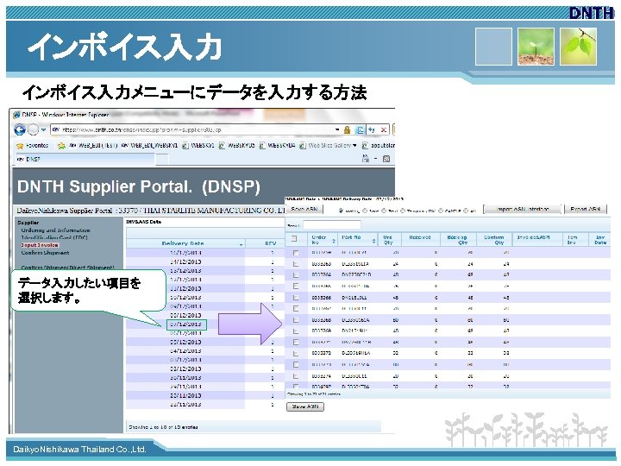Click the padlock security icon in address bar
Screen dimensions: 621x466
click(x=348, y=129)
